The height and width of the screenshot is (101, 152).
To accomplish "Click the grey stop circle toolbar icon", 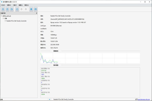I will point(26,9).
